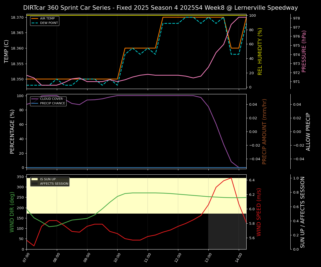The image size is (321, 267).
Task: Click the SUN UP / AFFECTS SESSION axis label
Action: 303,212
